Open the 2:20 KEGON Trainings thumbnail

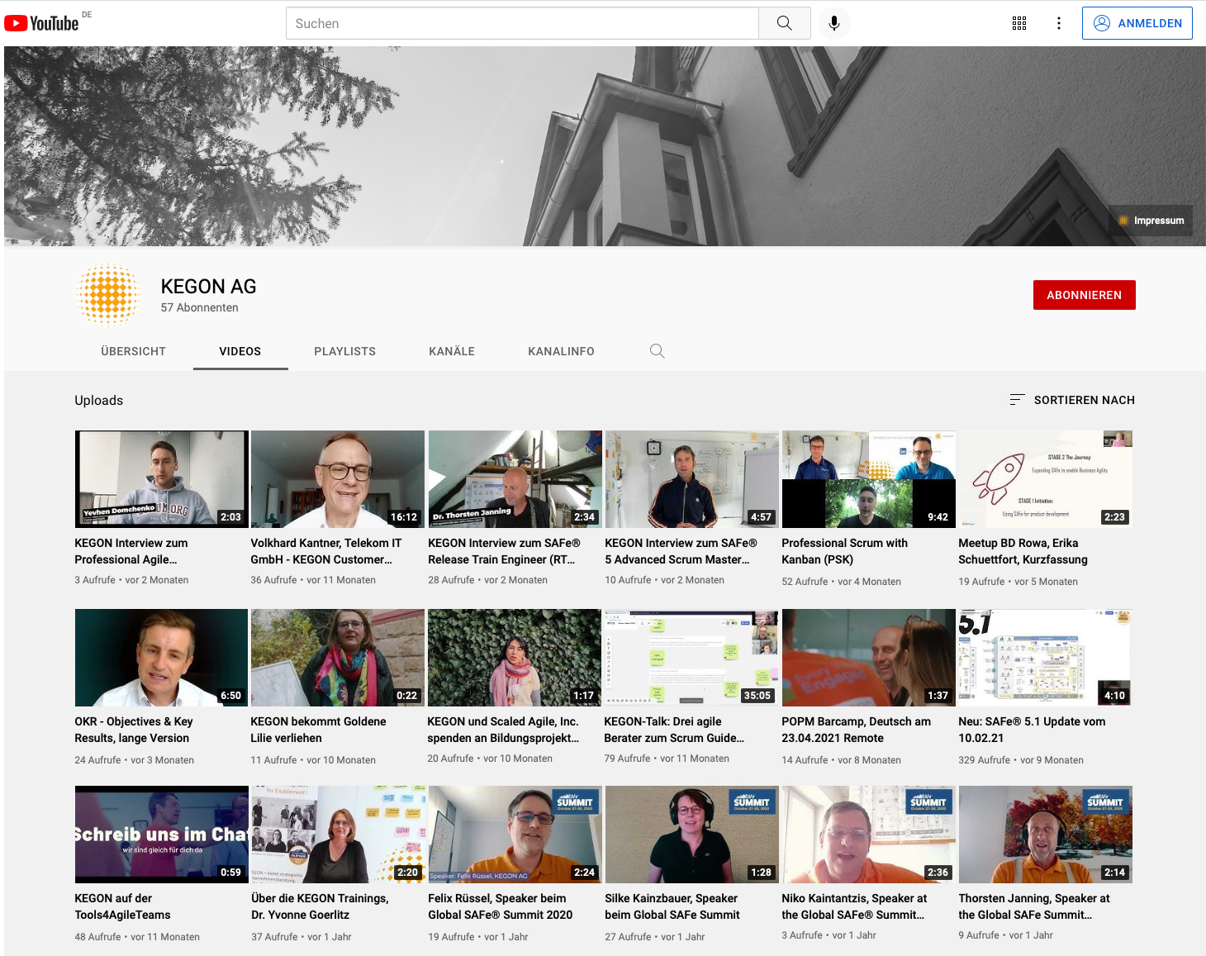[338, 835]
